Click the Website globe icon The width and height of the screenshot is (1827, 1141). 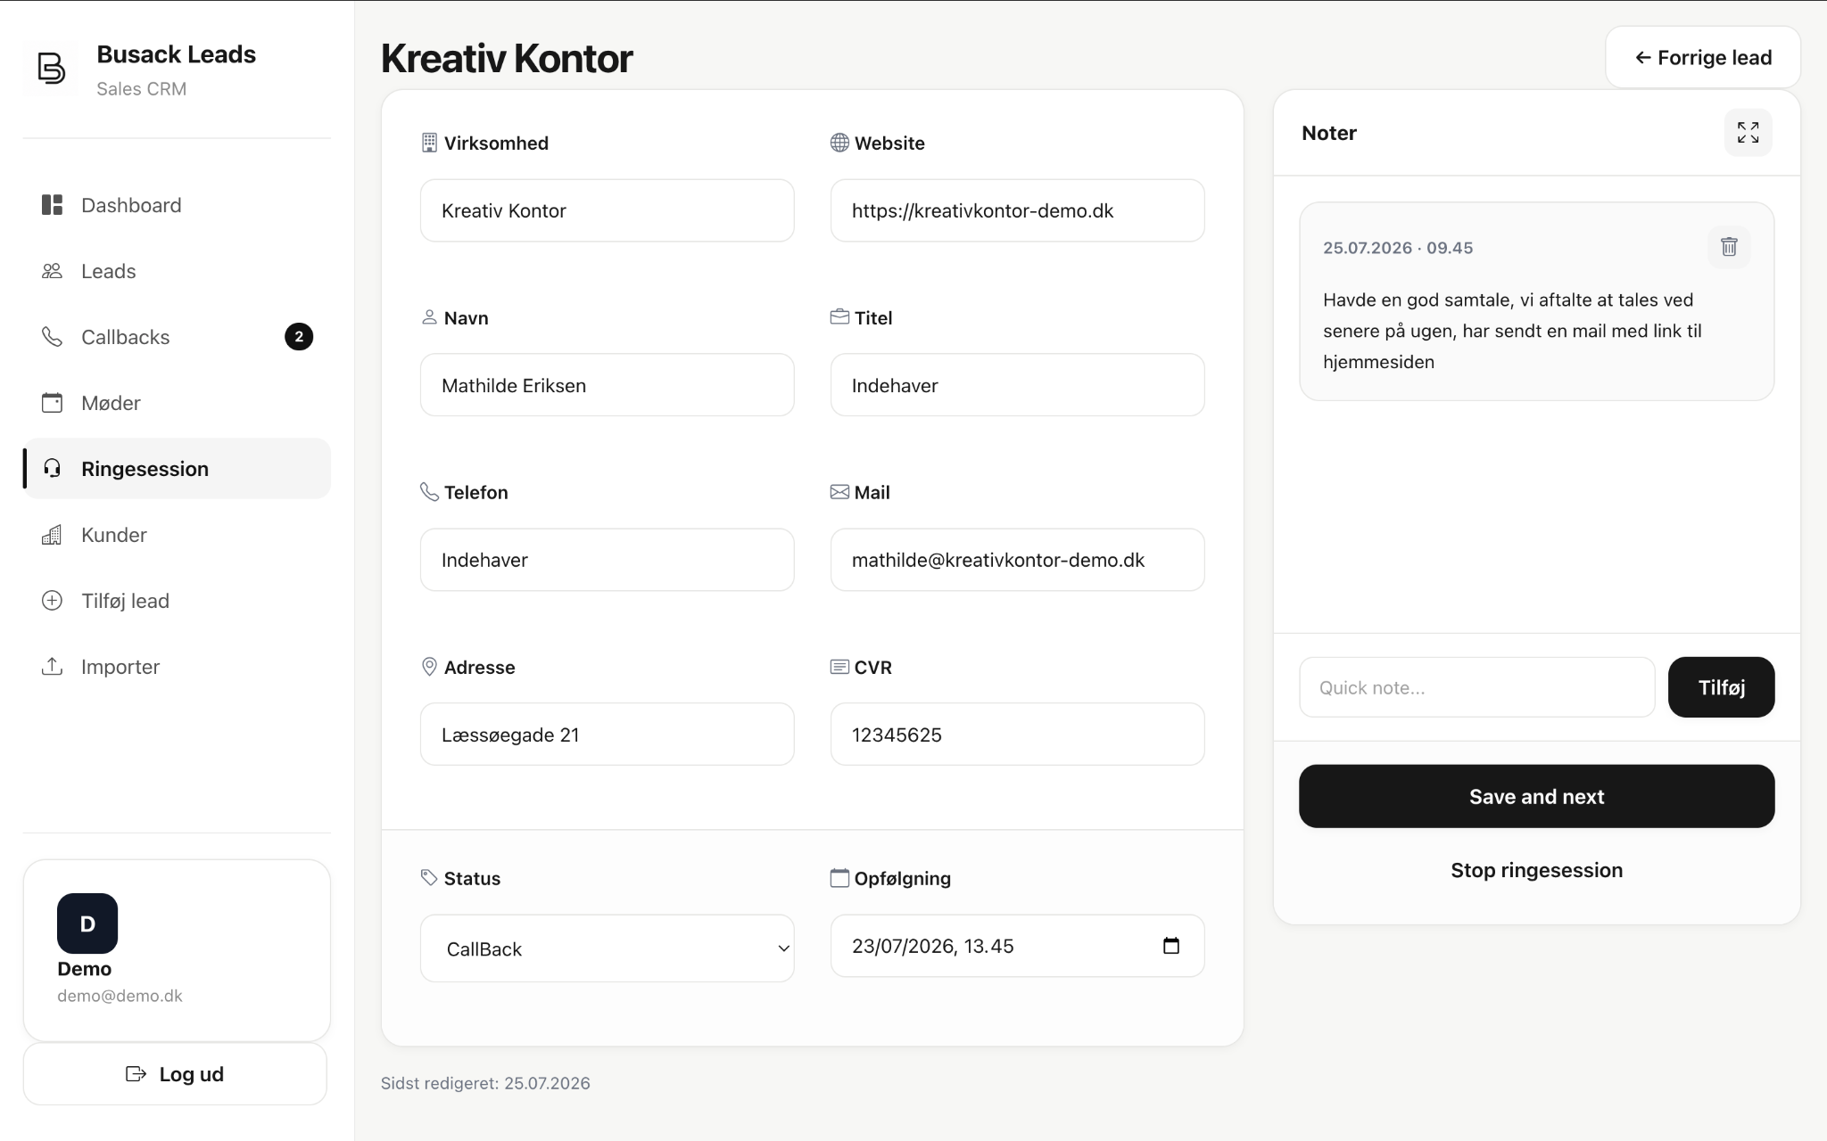click(839, 143)
